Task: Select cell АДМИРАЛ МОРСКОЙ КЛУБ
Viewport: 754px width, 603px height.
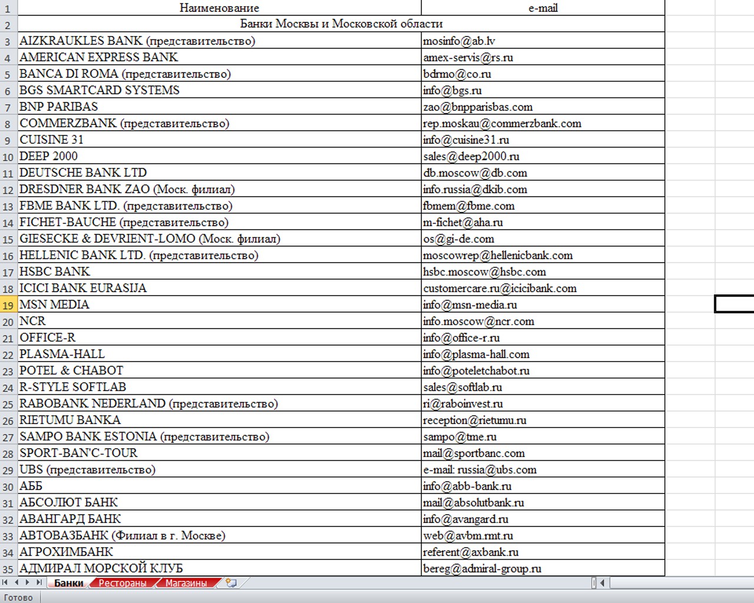Action: 219,568
